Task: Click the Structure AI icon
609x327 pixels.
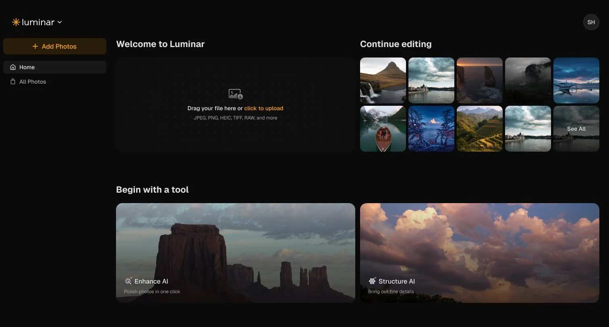Action: tap(372, 281)
